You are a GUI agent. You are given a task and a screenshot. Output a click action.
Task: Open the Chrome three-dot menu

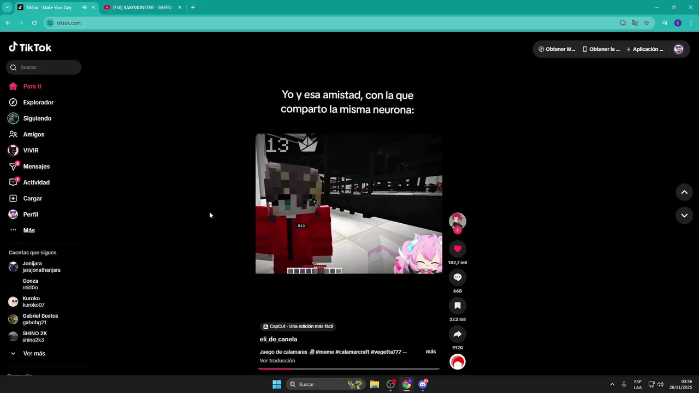691,23
